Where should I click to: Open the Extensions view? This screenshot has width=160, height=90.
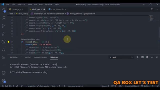pos(3,41)
